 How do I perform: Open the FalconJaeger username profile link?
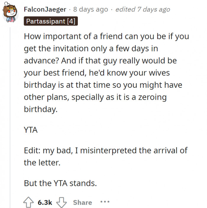coord(45,9)
